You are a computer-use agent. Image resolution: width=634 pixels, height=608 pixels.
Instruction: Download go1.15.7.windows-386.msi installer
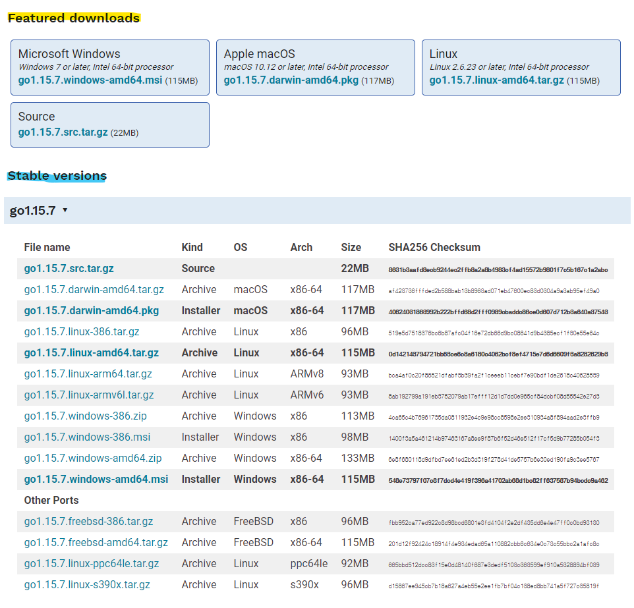tap(87, 437)
